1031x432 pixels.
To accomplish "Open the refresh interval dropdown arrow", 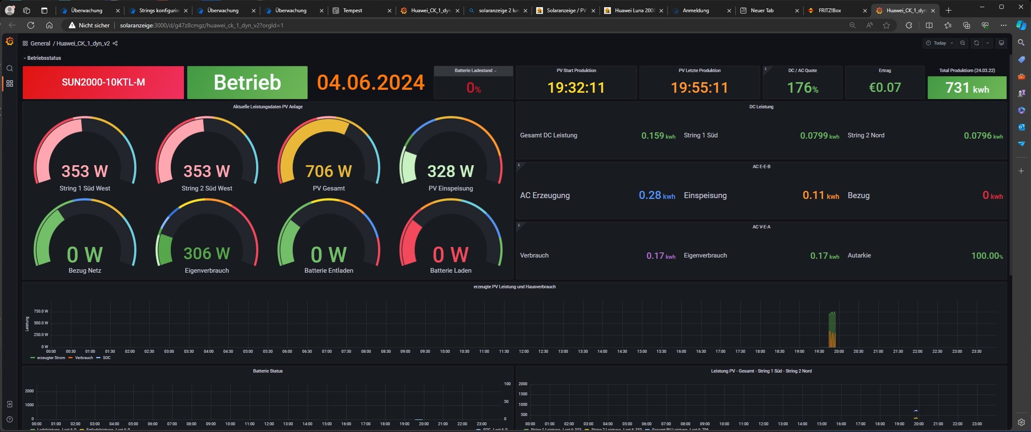I will point(988,43).
